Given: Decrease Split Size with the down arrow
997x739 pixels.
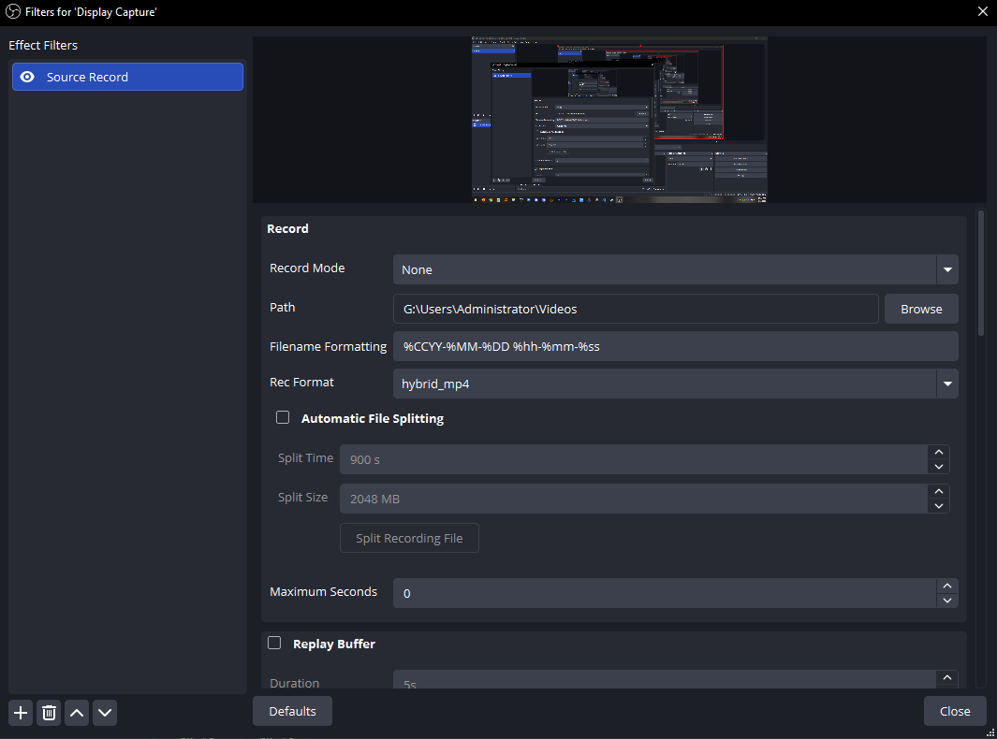Looking at the screenshot, I should [x=939, y=506].
